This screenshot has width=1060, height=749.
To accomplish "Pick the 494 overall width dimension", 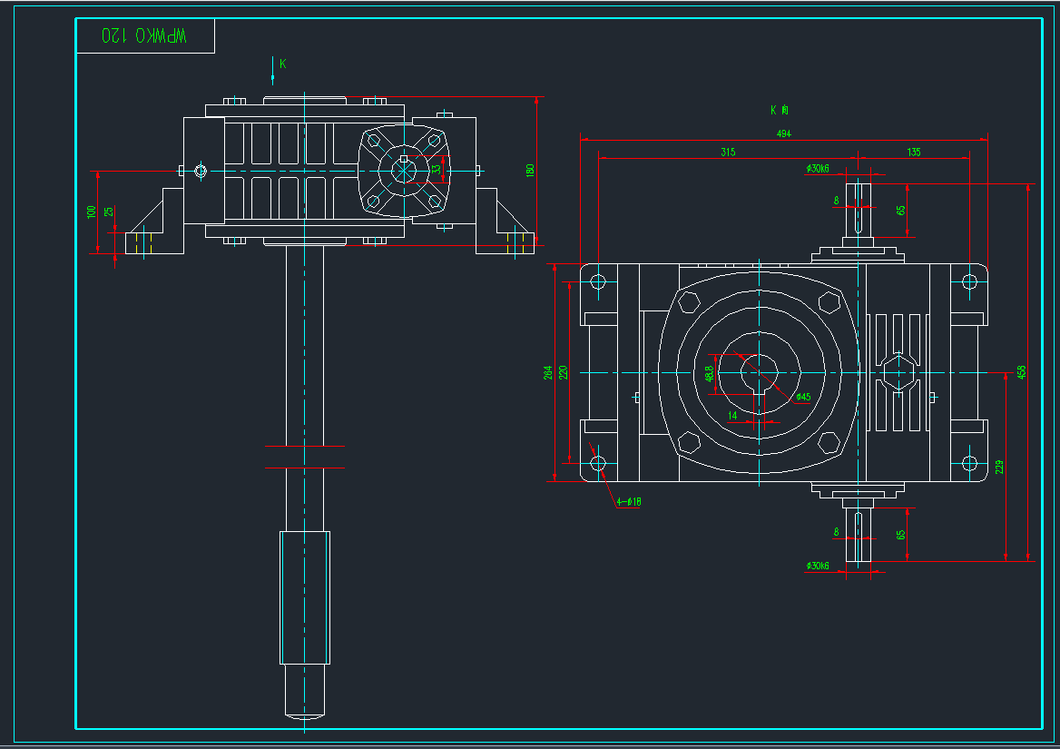I will click(783, 133).
